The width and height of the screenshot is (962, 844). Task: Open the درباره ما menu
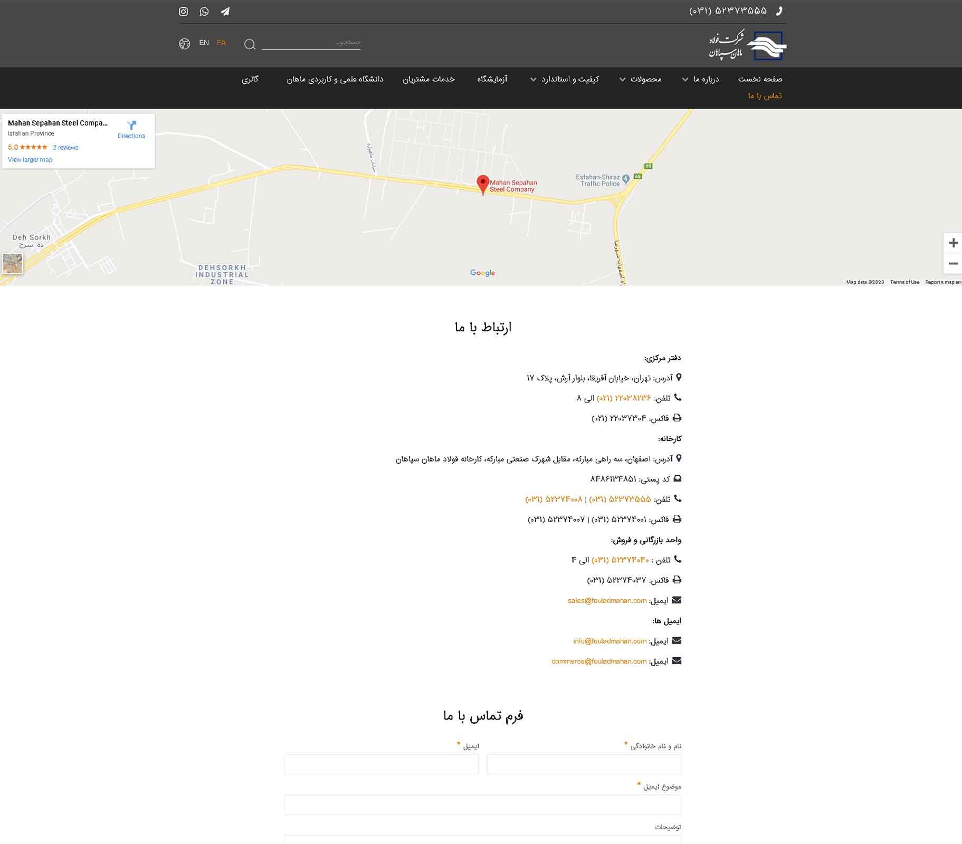tap(706, 79)
